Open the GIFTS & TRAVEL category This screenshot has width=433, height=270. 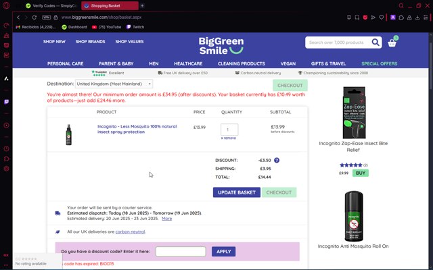[328, 63]
